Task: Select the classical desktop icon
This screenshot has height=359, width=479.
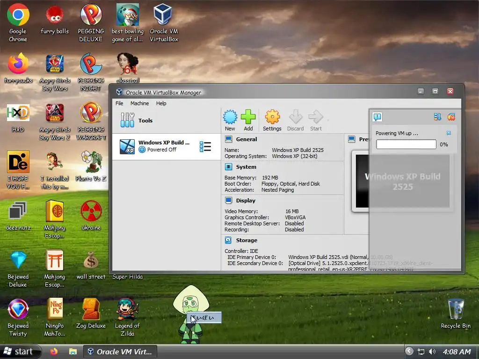Action: click(128, 68)
